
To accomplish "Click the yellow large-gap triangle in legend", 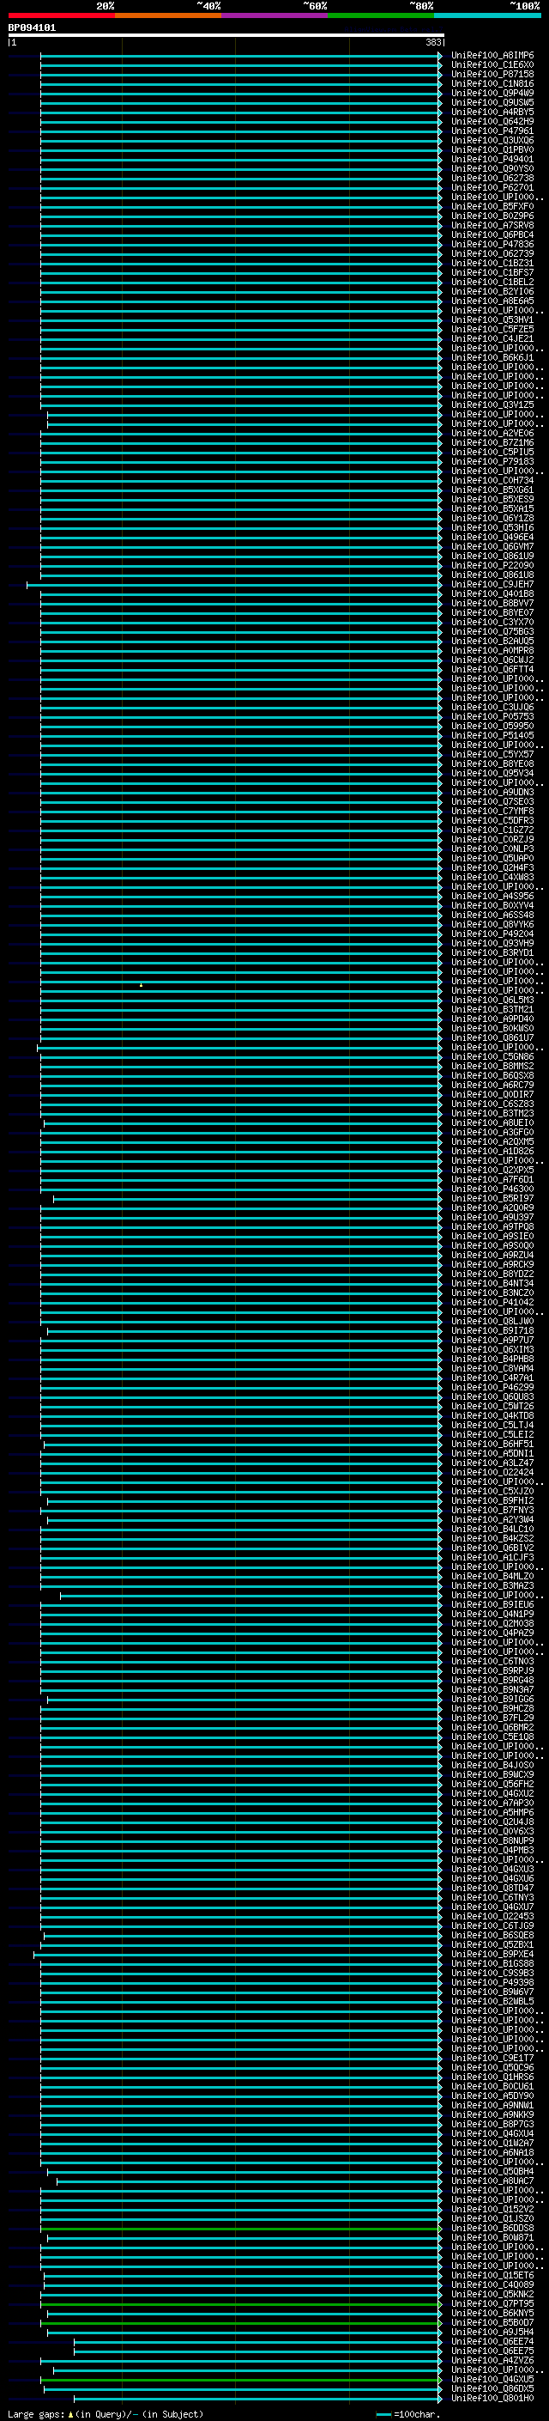I will pos(70,2414).
